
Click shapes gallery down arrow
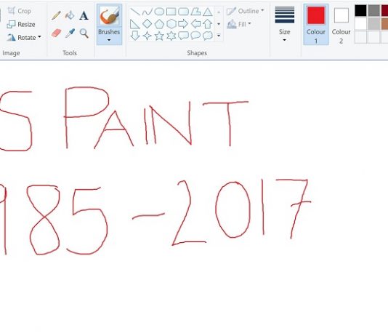(219, 24)
